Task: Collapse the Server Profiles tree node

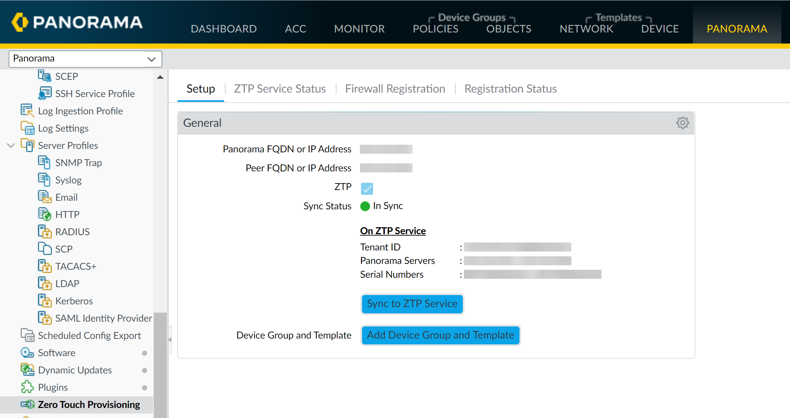Action: coord(11,145)
